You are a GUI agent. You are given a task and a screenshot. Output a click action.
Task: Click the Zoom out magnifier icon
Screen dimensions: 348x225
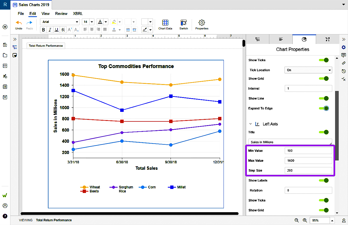point(297,220)
